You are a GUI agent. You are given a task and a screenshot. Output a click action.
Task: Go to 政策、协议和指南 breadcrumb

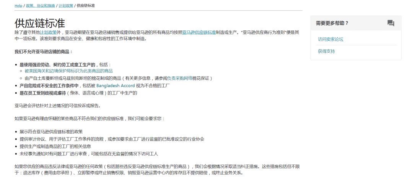(x=40, y=5)
